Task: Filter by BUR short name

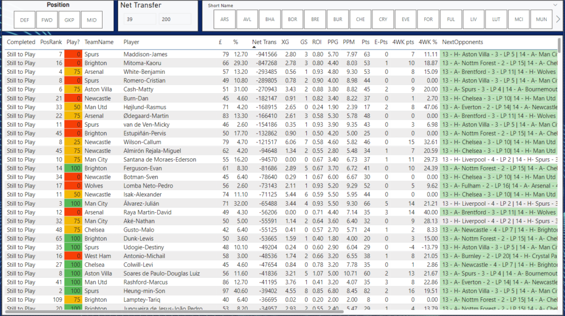Action: coord(338,19)
